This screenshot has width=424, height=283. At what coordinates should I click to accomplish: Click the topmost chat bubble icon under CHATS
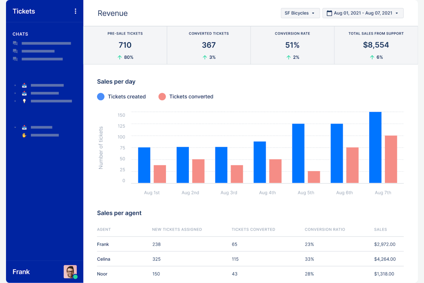coord(15,43)
